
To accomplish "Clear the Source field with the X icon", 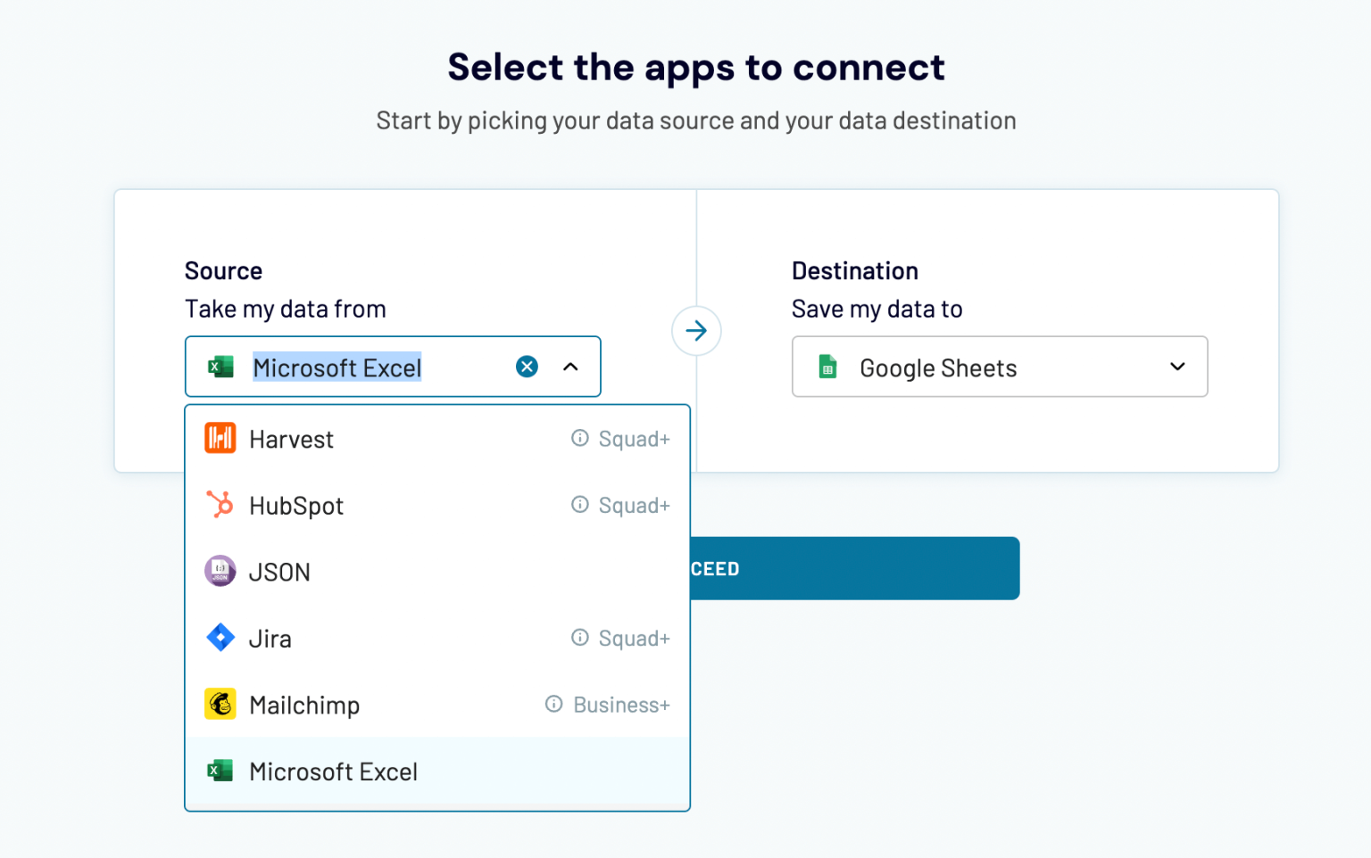I will 527,366.
